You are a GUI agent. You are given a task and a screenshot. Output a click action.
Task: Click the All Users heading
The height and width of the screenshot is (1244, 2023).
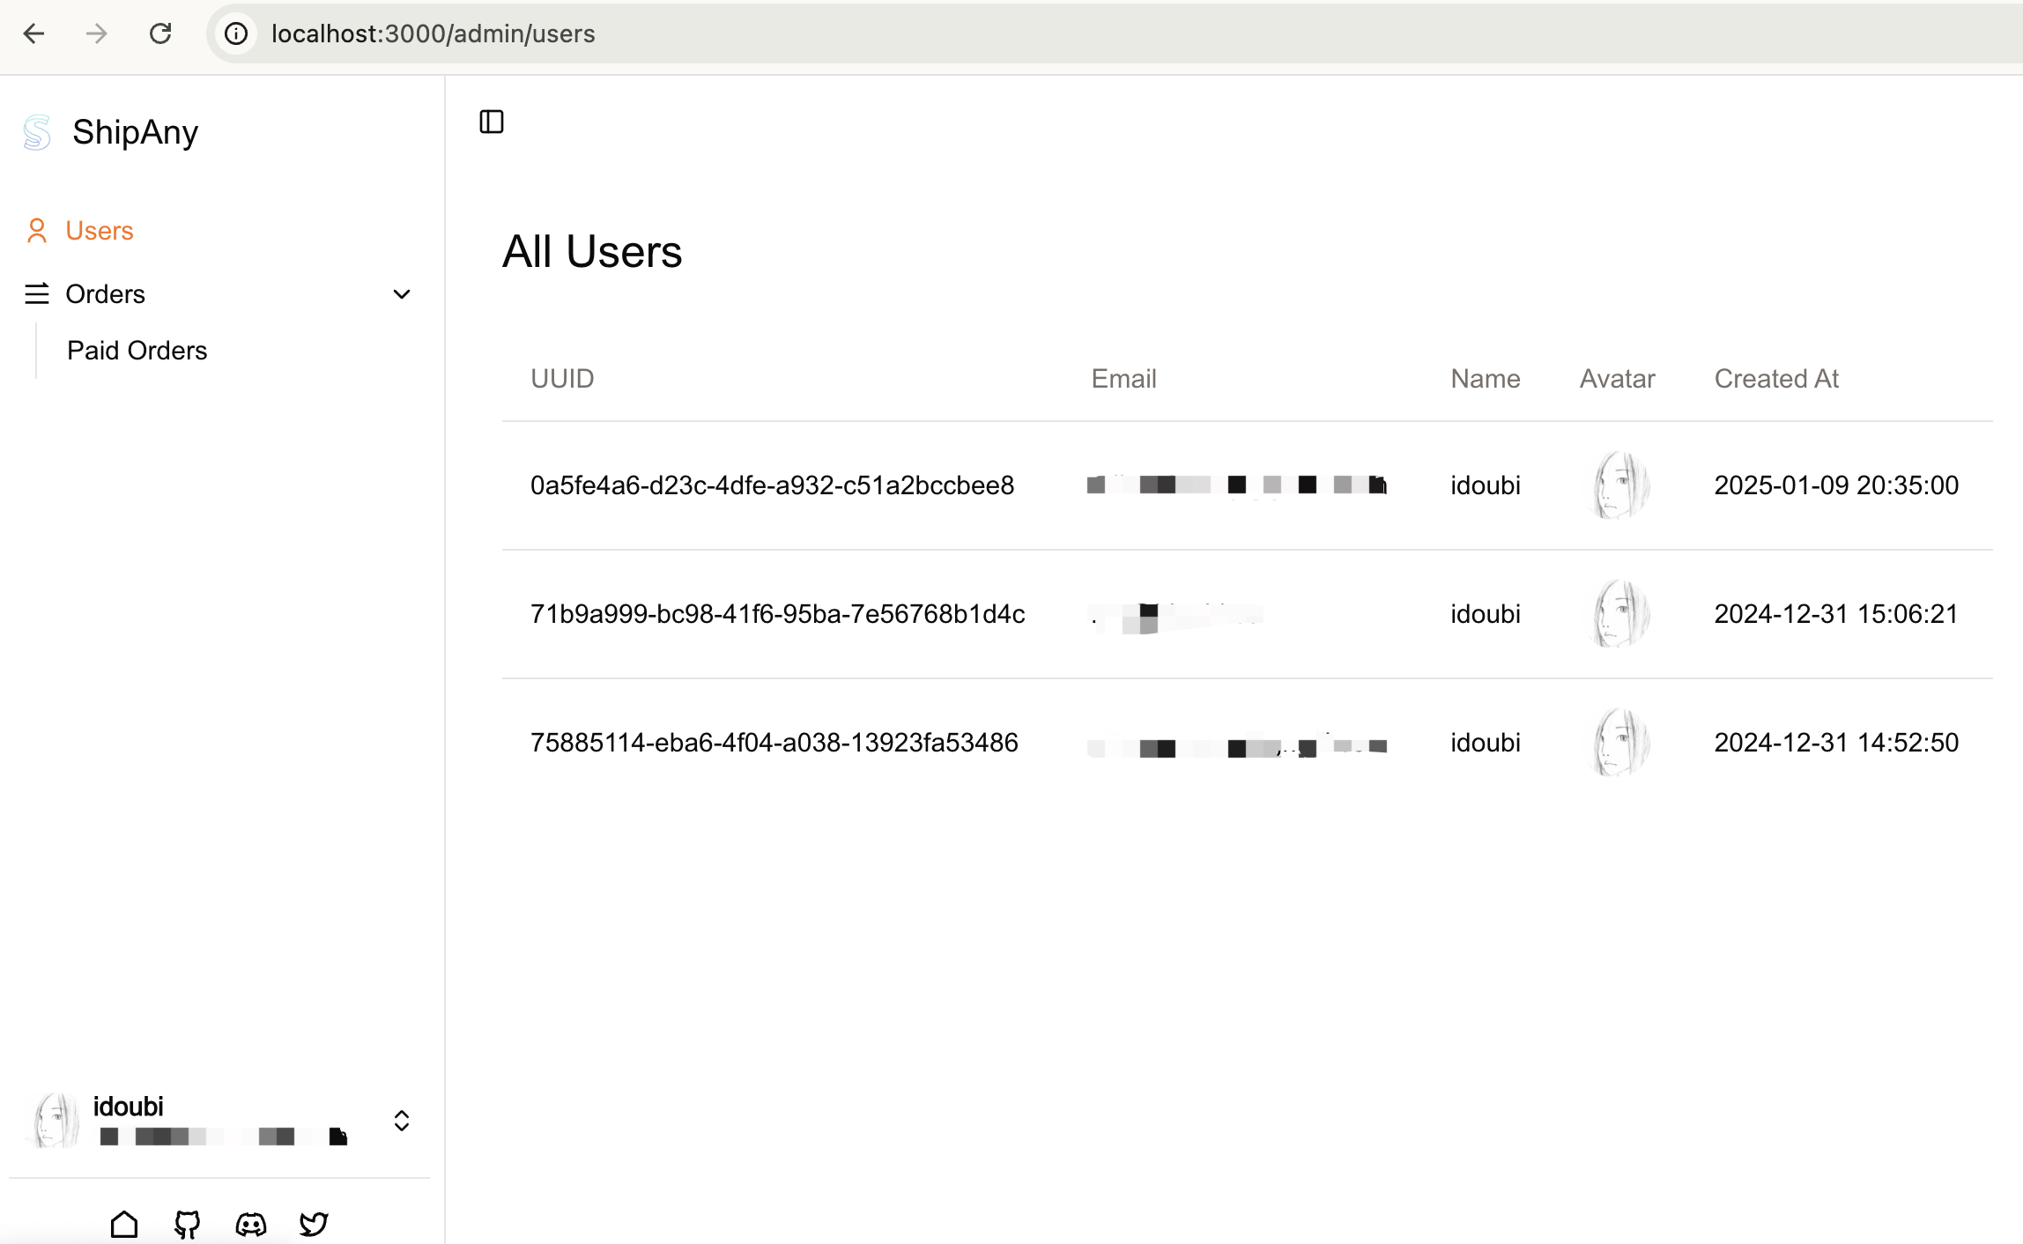592,252
